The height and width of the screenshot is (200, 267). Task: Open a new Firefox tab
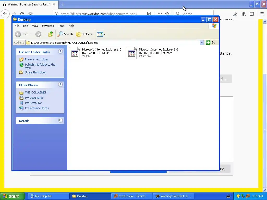point(63,4)
